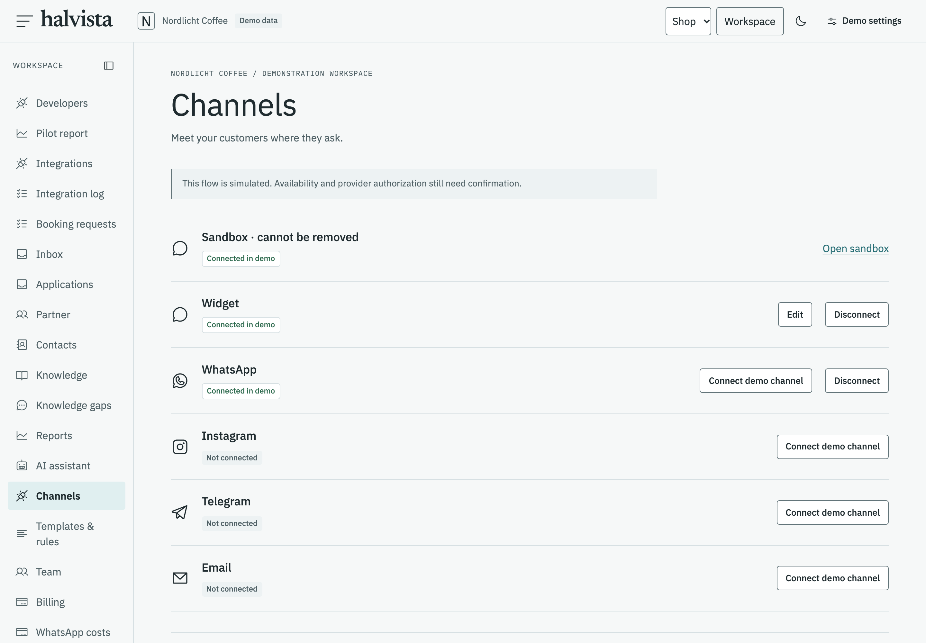Image resolution: width=926 pixels, height=643 pixels.
Task: Open WhatsApp costs in the sidebar
Action: 67,632
